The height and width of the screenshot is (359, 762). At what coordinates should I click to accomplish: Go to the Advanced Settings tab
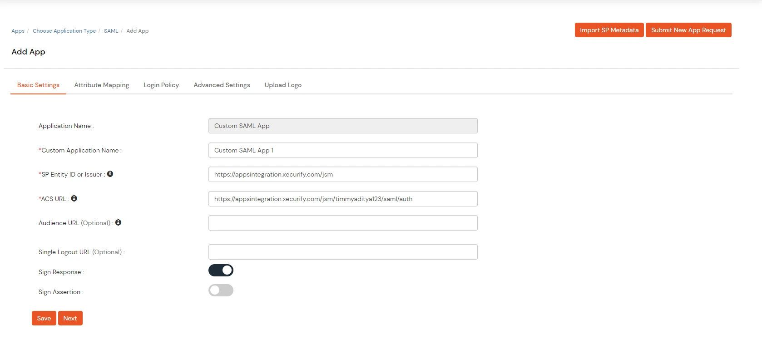tap(222, 85)
